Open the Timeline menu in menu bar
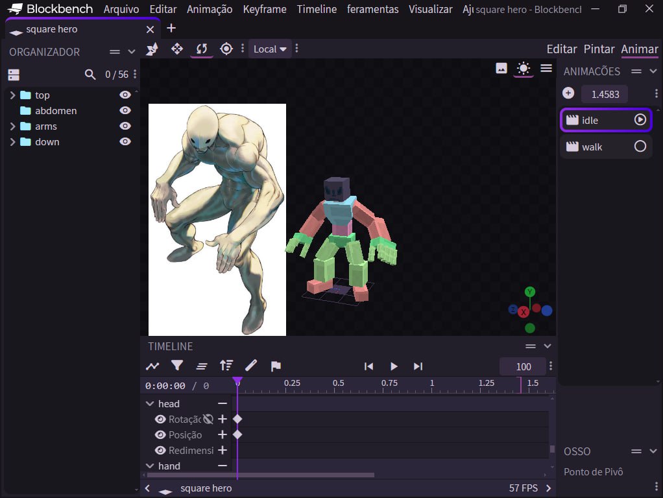 click(317, 9)
